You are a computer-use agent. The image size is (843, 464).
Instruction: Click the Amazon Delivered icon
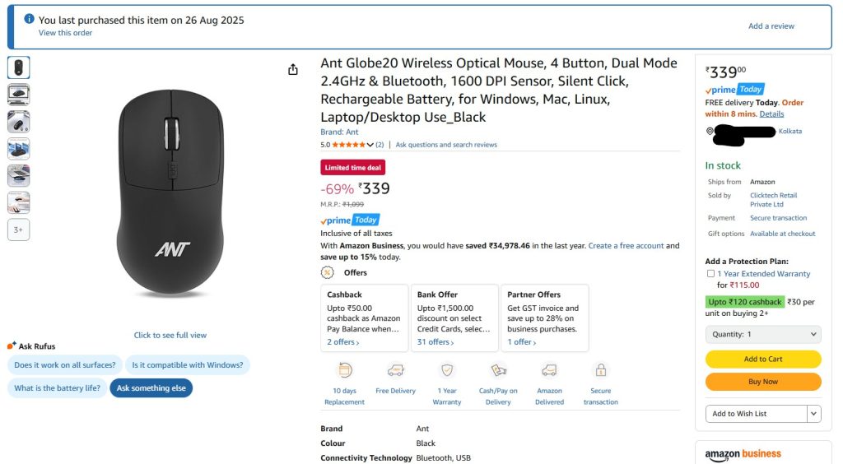click(x=549, y=370)
